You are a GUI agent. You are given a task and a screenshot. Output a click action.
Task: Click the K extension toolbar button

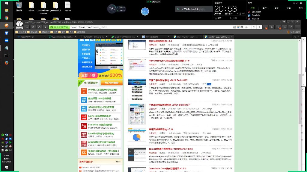265,27
